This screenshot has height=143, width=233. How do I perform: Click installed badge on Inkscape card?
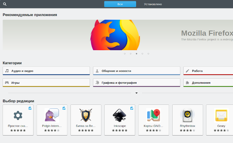click(x=132, y=108)
